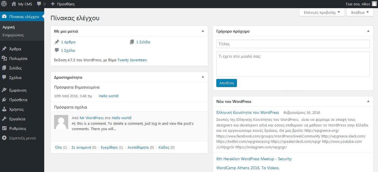Image resolution: width=378 pixels, height=172 pixels.
Task: Click the plugin icon beside Πρόσθετα
Action: 4,100
